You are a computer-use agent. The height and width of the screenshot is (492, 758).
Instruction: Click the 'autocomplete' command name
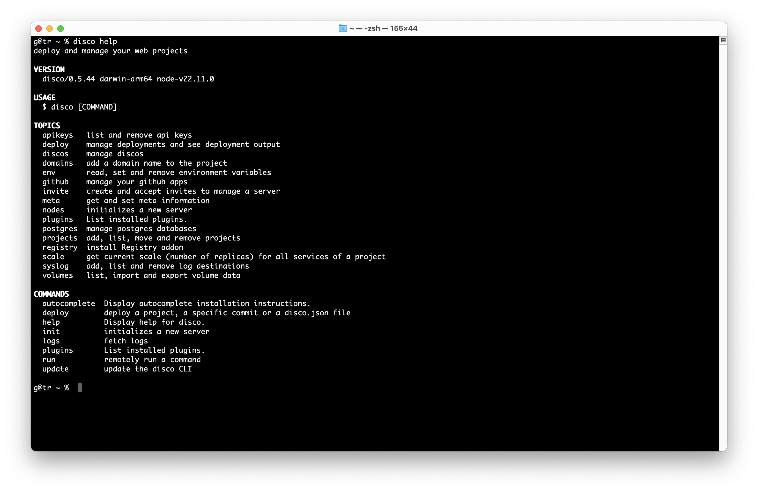pos(69,304)
